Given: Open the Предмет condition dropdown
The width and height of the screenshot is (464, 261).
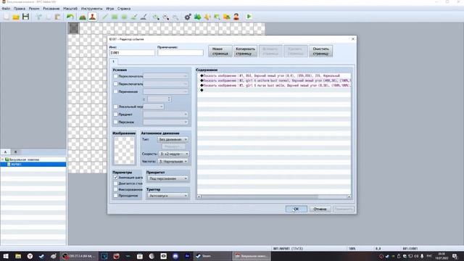Looking at the screenshot, I should (x=166, y=115).
